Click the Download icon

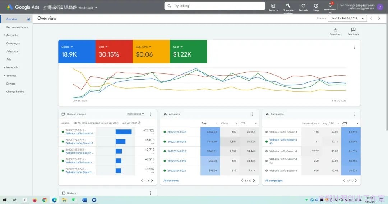click(x=335, y=30)
